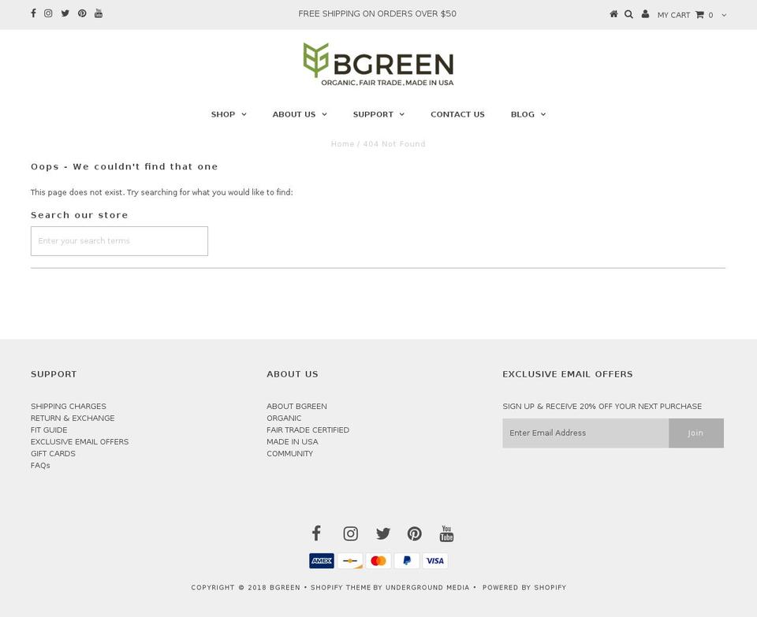757x617 pixels.
Task: Focus the store search terms field
Action: (119, 241)
